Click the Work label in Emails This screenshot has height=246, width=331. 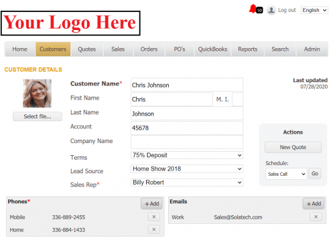click(178, 217)
